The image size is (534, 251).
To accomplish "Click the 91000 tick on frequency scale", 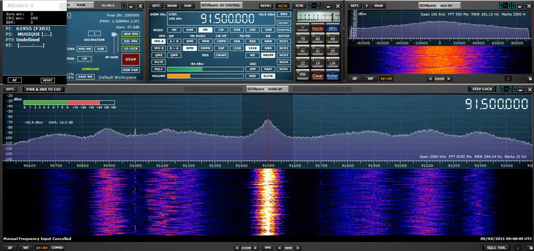I will tap(136, 165).
